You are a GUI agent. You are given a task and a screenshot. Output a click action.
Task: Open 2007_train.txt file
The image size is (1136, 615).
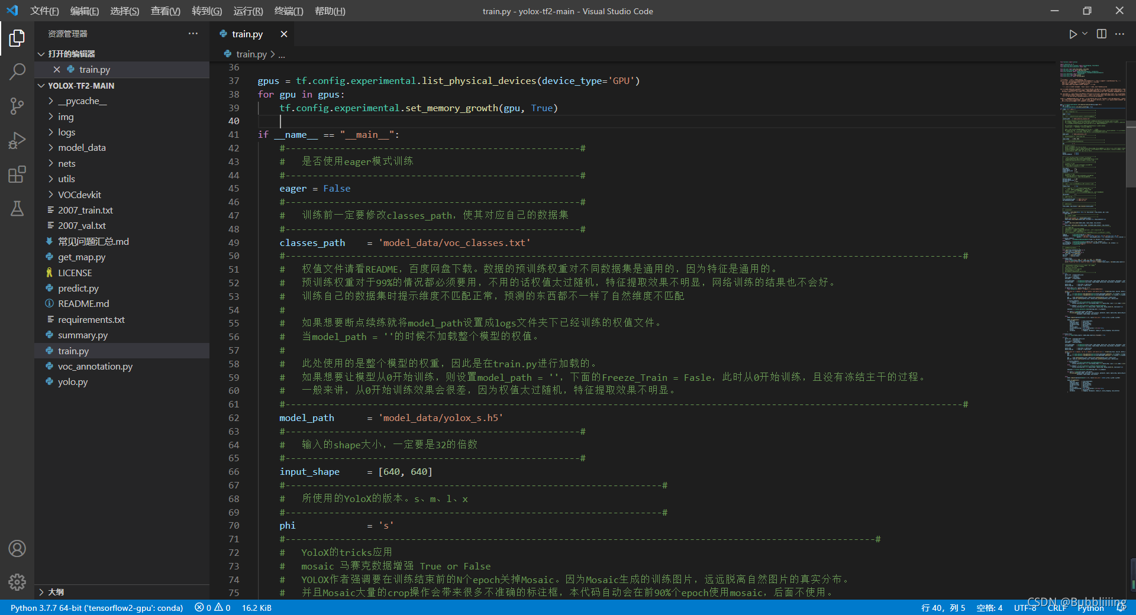(x=122, y=211)
